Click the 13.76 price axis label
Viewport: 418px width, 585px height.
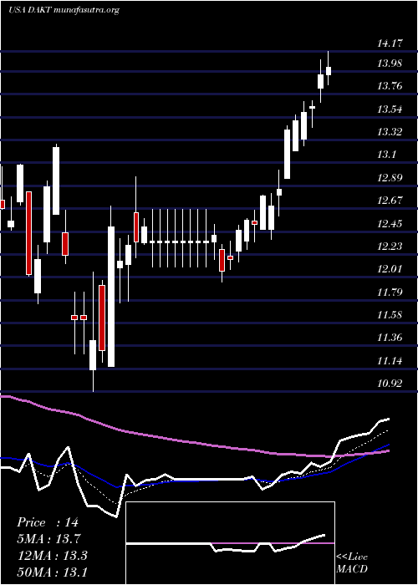tap(390, 86)
